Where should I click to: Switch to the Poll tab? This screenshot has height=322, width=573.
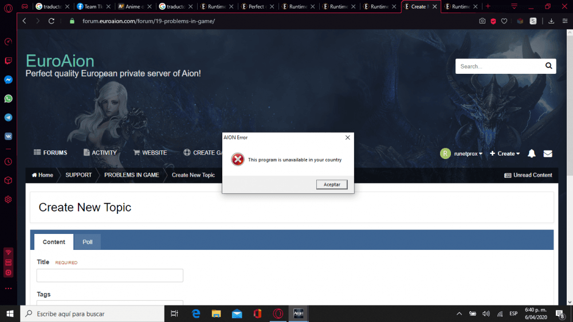point(87,242)
